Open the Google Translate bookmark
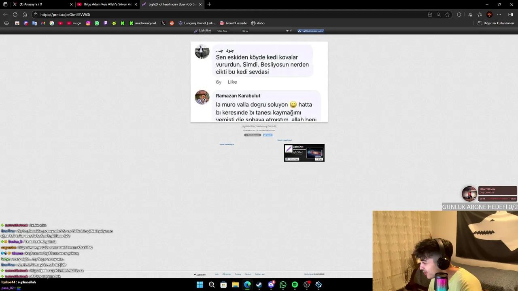 [x=34, y=23]
